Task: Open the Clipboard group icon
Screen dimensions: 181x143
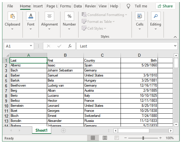Action: [x=12, y=16]
